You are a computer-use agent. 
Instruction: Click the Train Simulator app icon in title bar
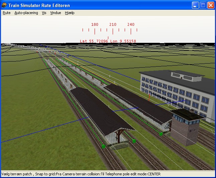(x=4, y=5)
